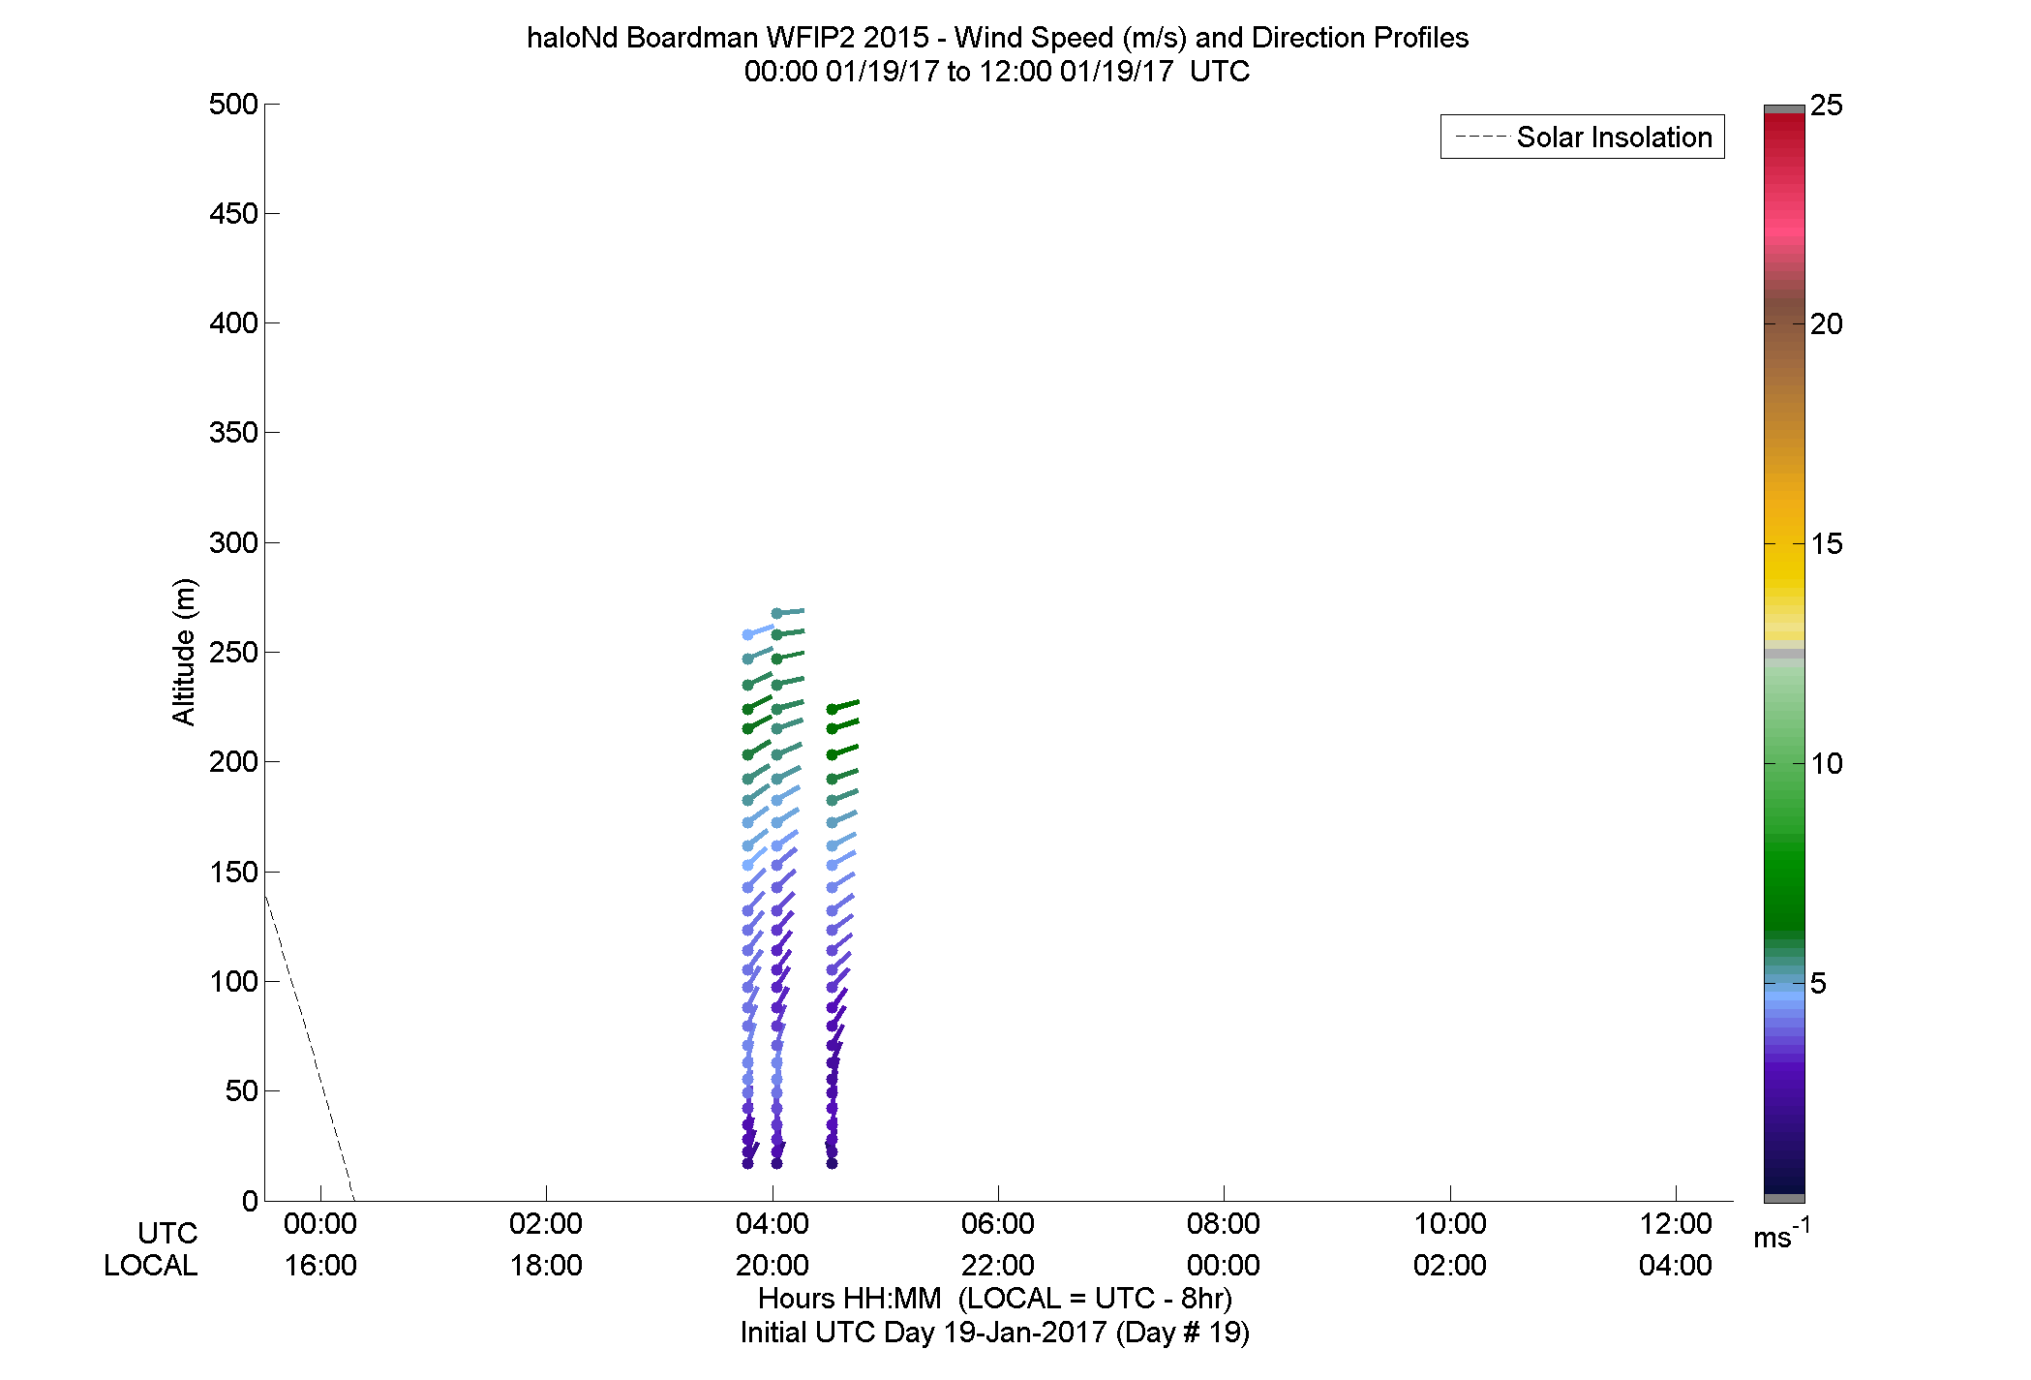2031x1380 pixels.
Task: Click the 200 altitude tick label
Action: pyautogui.click(x=233, y=761)
